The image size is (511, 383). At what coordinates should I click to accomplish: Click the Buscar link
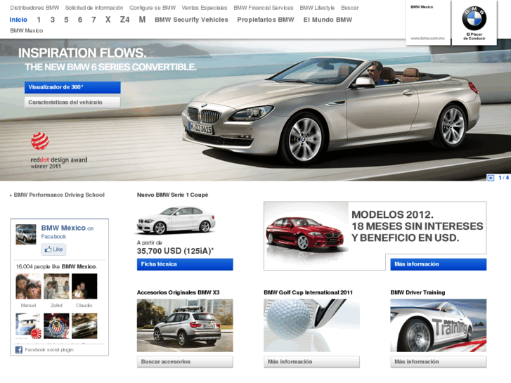(x=349, y=8)
